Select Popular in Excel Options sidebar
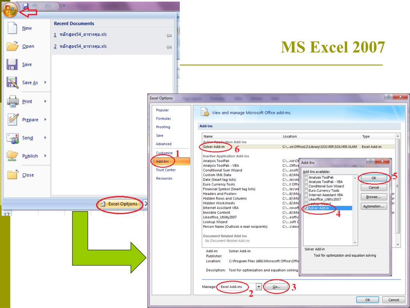Image resolution: width=410 pixels, height=308 pixels. [162, 110]
